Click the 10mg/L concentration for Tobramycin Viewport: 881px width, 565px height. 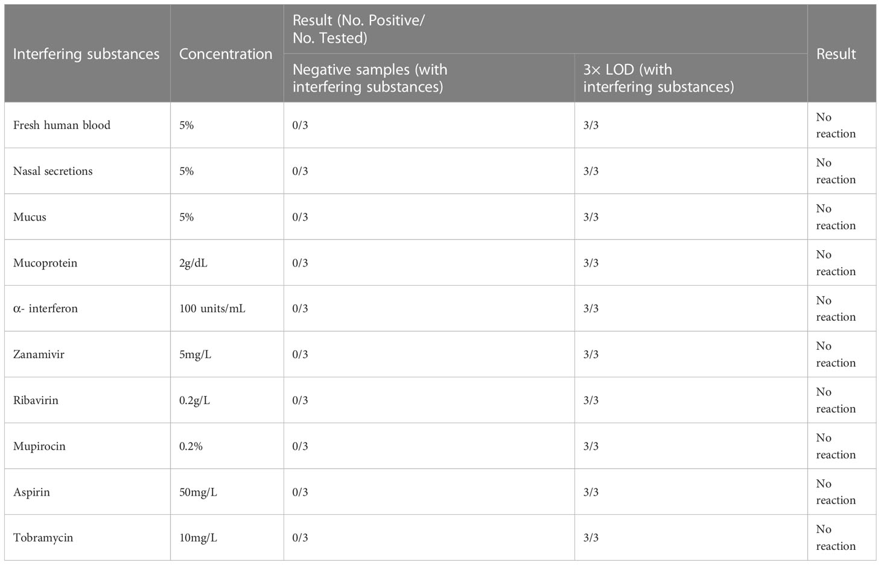[227, 538]
